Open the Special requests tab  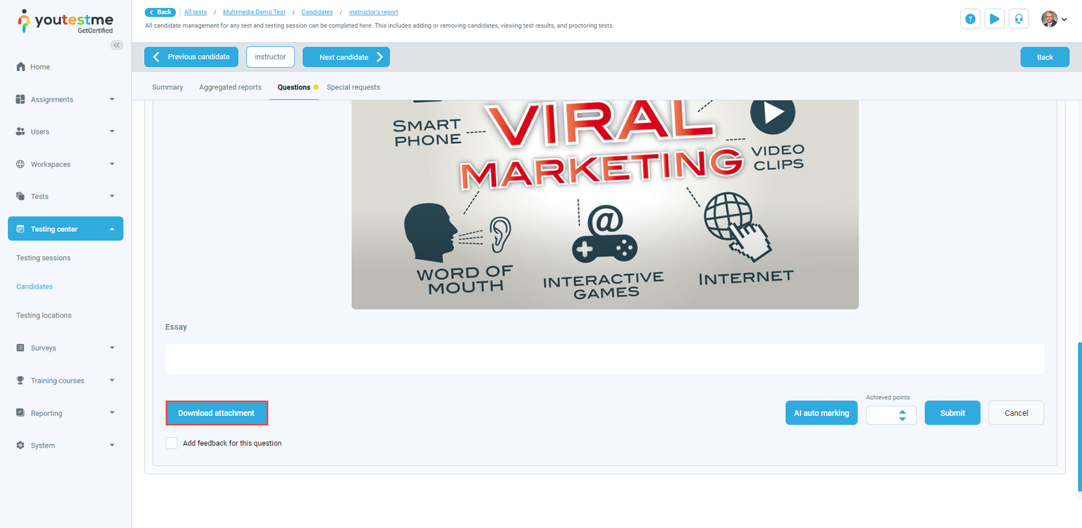353,87
